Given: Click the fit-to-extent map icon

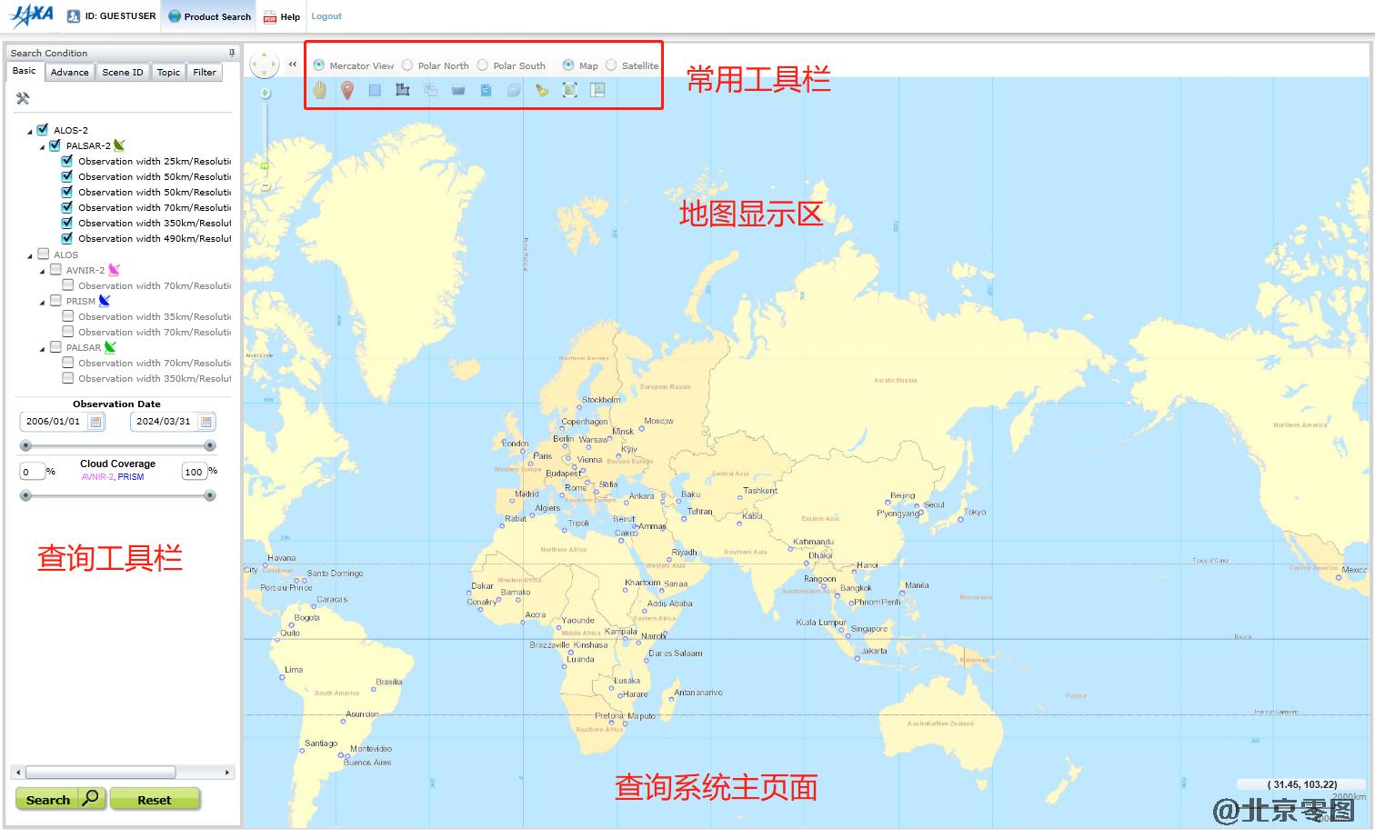Looking at the screenshot, I should 569,90.
